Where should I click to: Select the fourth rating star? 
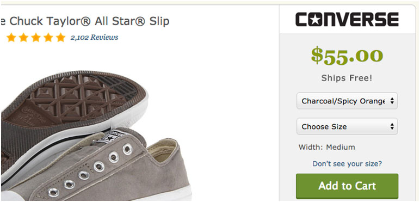[x=48, y=38]
